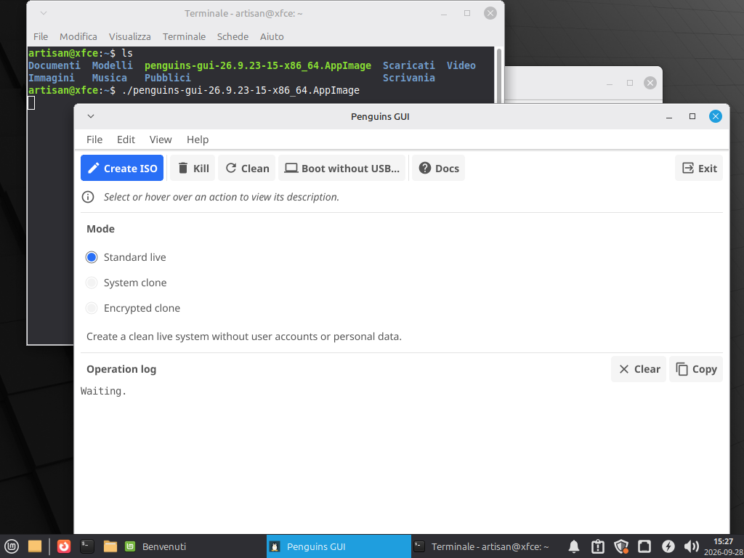The image size is (744, 558).
Task: Open the folder launcher beside the Benvenuti task
Action: coord(110,546)
